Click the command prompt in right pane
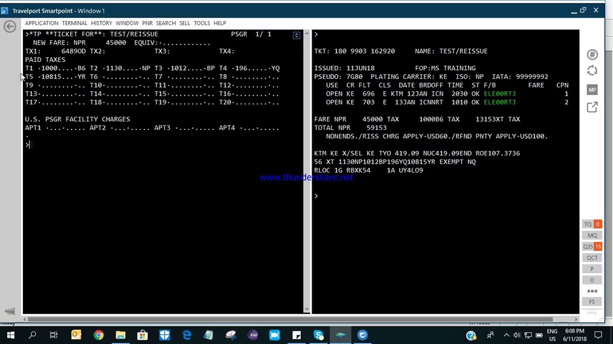Image resolution: width=613 pixels, height=344 pixels. click(x=316, y=196)
